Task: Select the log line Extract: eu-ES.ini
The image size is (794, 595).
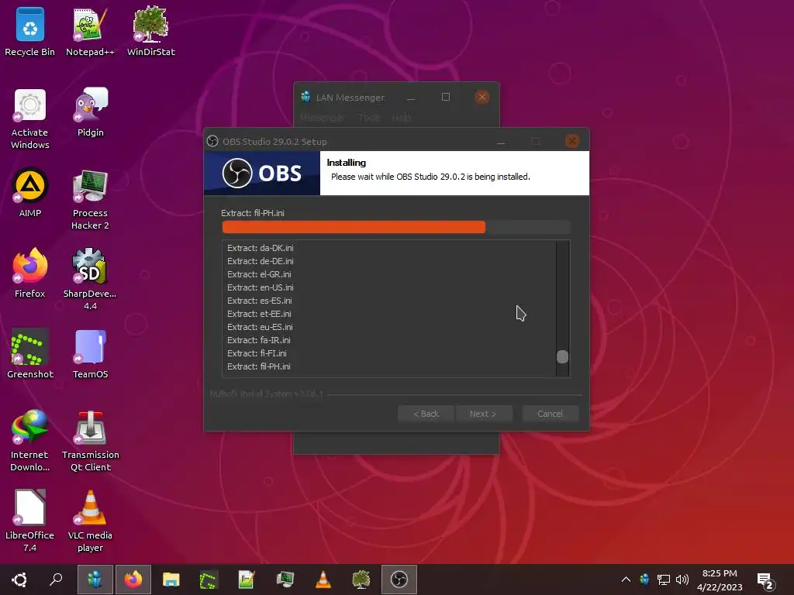Action: click(260, 327)
